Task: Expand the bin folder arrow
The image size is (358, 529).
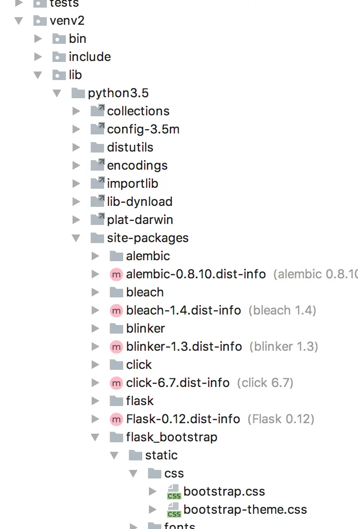Action: click(38, 39)
